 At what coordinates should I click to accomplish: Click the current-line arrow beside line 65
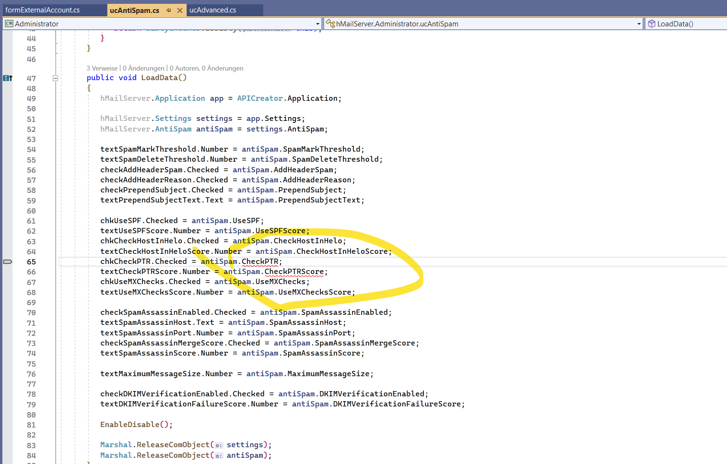coord(7,262)
